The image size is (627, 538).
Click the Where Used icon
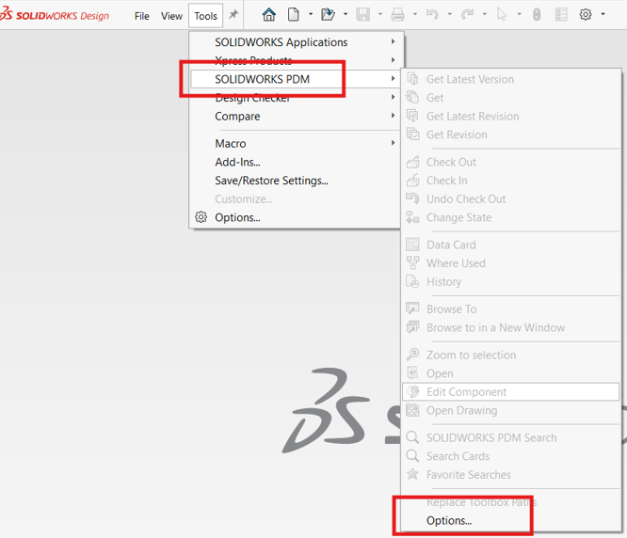[x=412, y=262]
